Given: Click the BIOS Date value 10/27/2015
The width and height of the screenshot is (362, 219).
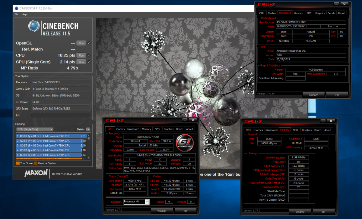Looking at the screenshot, I should 311,60.
